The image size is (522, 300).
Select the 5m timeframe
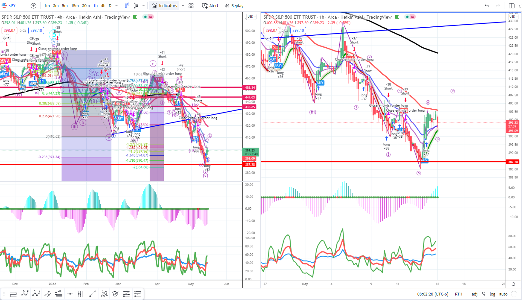point(65,5)
